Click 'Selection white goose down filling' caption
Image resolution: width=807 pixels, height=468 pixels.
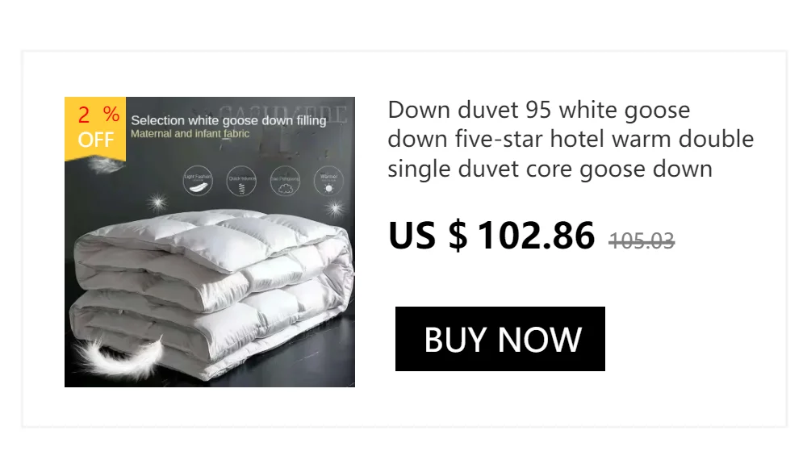click(228, 120)
